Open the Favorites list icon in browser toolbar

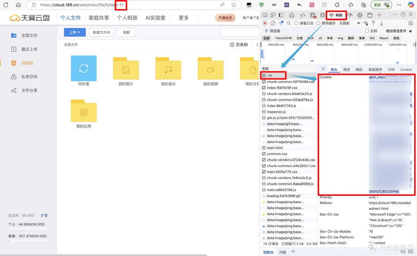(351, 5)
